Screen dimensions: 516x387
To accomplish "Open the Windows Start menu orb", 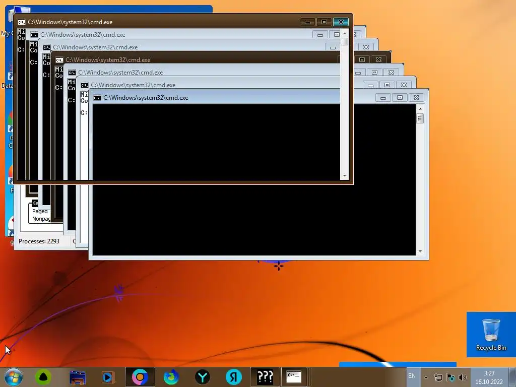I will click(x=13, y=377).
